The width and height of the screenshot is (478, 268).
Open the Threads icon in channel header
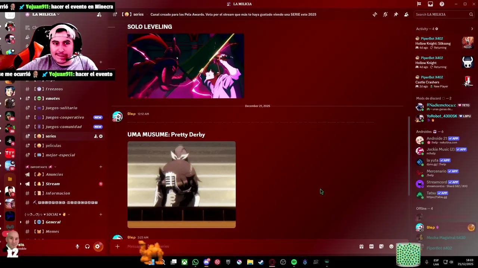(x=375, y=15)
